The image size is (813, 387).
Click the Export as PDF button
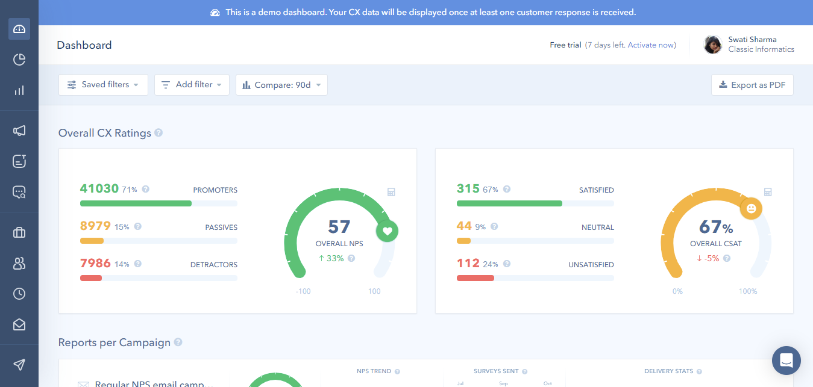click(752, 85)
